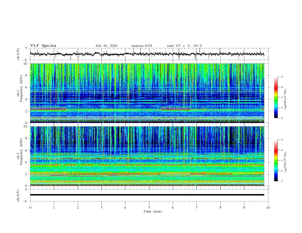Click the time axis tick label '2'

[78, 207]
